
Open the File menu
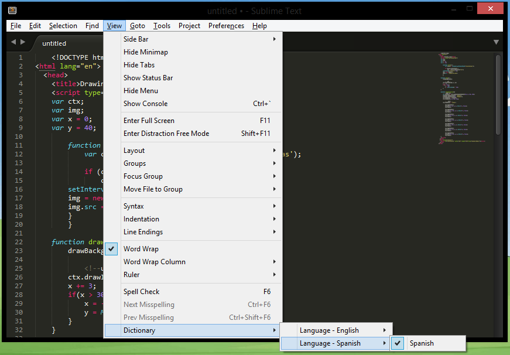(x=16, y=26)
